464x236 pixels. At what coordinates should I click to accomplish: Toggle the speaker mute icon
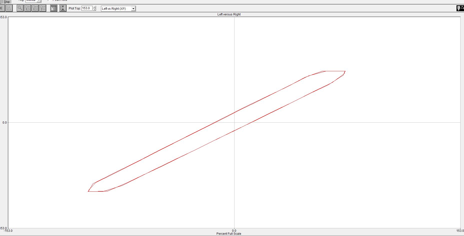point(2,8)
